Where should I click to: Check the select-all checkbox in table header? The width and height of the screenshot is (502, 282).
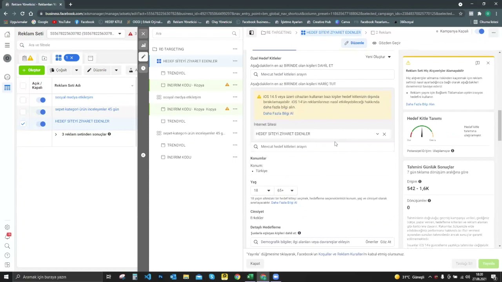tap(23, 86)
